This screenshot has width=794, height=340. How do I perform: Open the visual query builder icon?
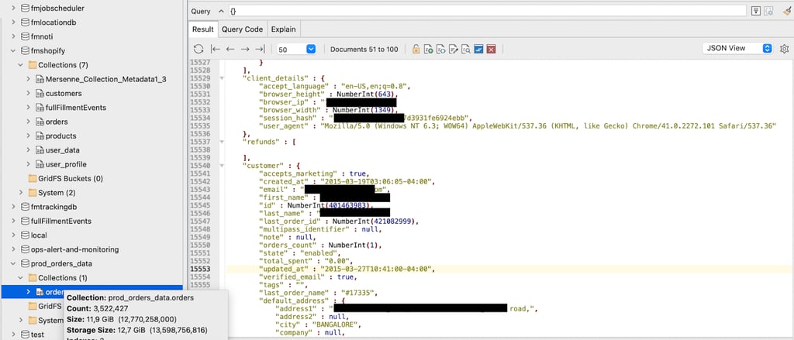pos(768,11)
